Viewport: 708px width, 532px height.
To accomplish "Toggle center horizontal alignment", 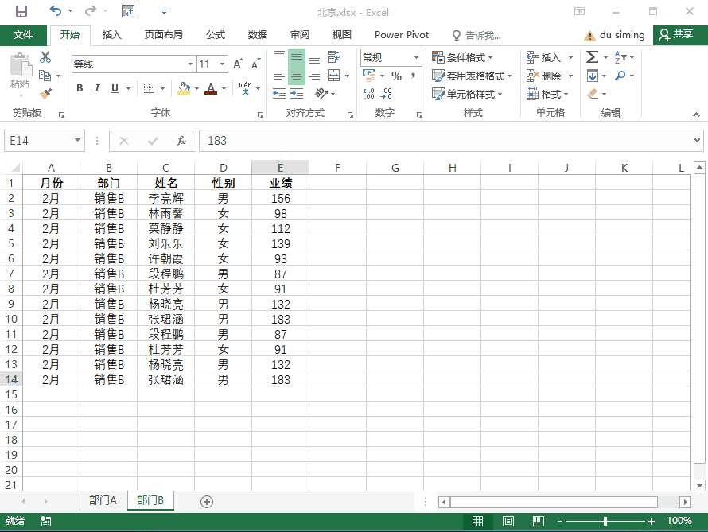I will [296, 76].
